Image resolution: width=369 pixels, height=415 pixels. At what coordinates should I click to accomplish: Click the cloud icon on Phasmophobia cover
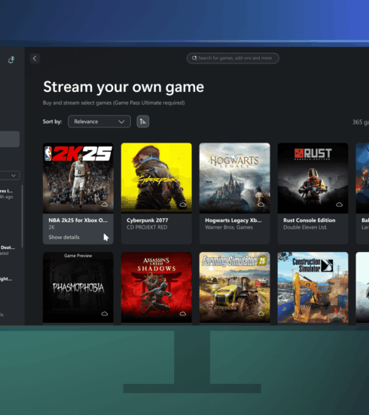point(105,314)
